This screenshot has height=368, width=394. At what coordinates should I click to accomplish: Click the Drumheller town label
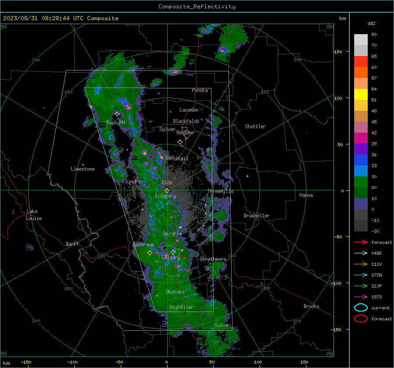257,216
